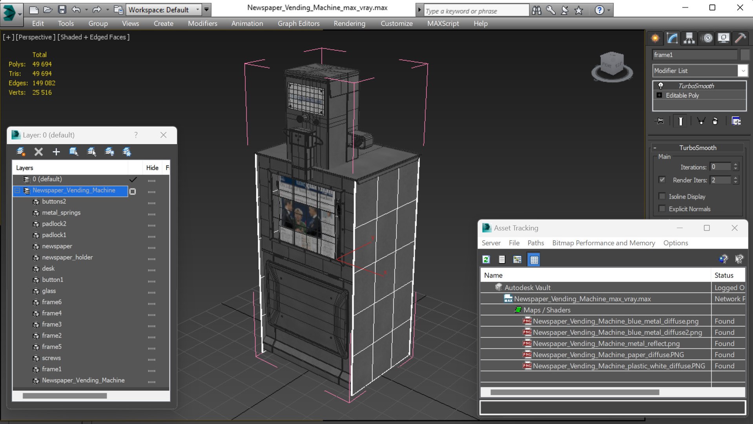The height and width of the screenshot is (424, 753).
Task: Click the [Perspective] viewport label
Action: 35,37
